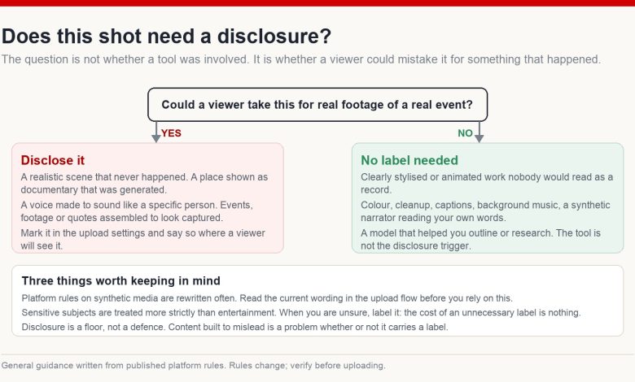Click the subtitle starting 'The question is not whether'
This screenshot has height=382, width=635.
point(301,59)
